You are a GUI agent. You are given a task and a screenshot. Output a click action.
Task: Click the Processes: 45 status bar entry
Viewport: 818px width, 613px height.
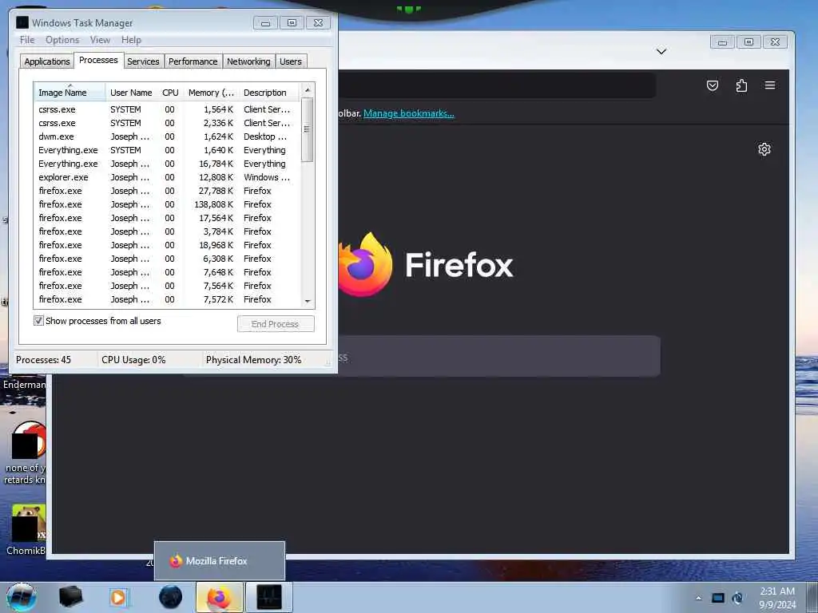tap(44, 360)
